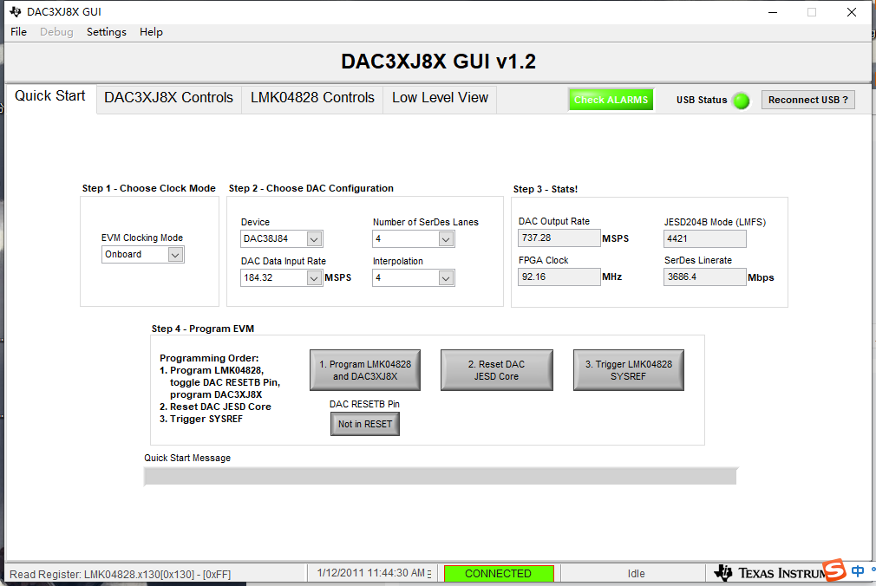Click the Step 3 - Stats! label
This screenshot has height=586, width=876.
click(546, 189)
